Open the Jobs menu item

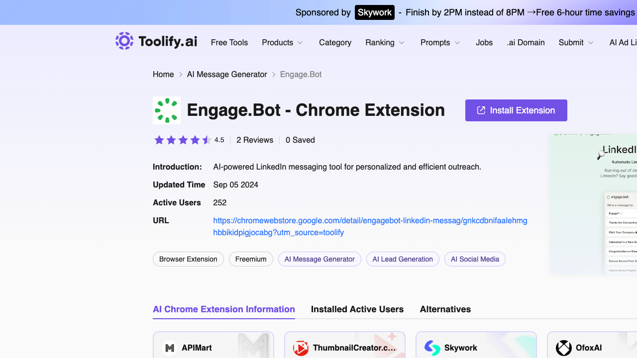point(484,43)
